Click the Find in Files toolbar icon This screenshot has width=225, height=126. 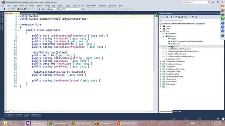point(83,9)
